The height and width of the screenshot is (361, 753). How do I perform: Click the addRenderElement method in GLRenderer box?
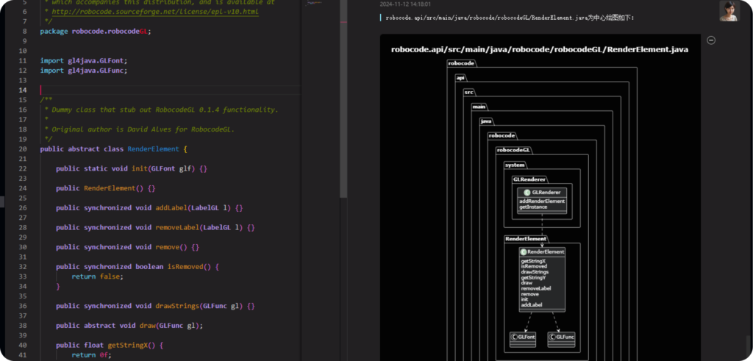542,201
